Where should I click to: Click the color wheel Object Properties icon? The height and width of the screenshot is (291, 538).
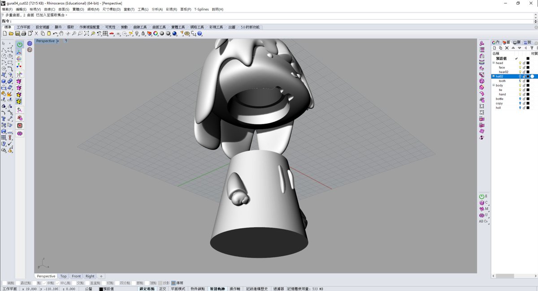tap(156, 34)
